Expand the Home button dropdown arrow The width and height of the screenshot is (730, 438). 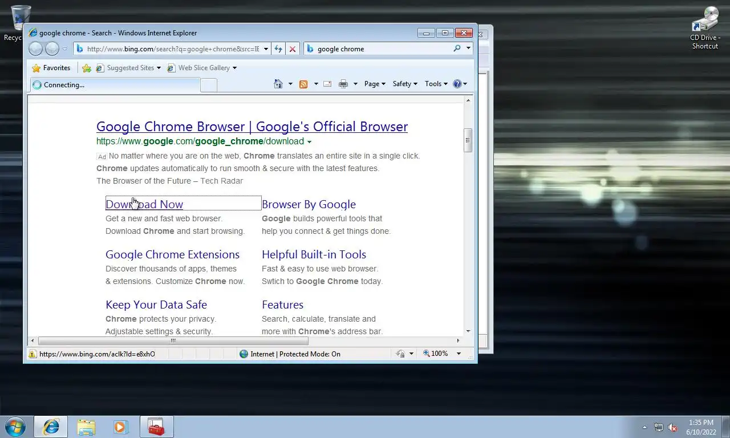coord(290,84)
